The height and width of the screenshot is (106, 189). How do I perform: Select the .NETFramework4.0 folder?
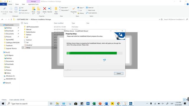click(32, 27)
